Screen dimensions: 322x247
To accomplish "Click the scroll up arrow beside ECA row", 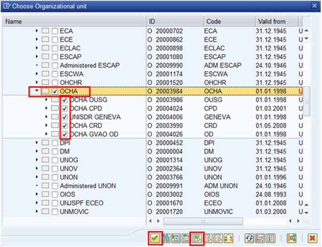I will pyautogui.click(x=307, y=30).
